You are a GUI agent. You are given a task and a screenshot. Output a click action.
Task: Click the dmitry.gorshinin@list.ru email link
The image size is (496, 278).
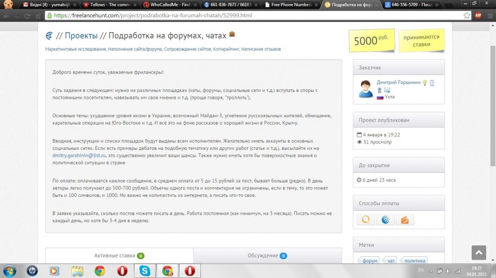[79, 155]
